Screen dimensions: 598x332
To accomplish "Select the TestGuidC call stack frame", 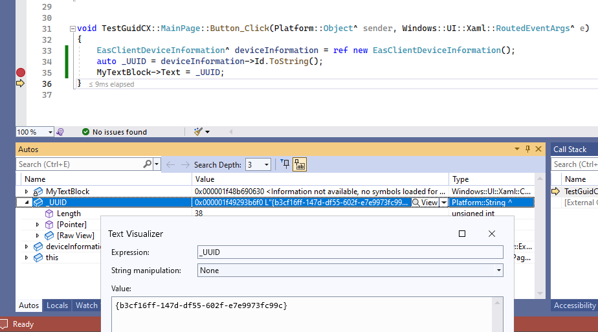I will [581, 192].
